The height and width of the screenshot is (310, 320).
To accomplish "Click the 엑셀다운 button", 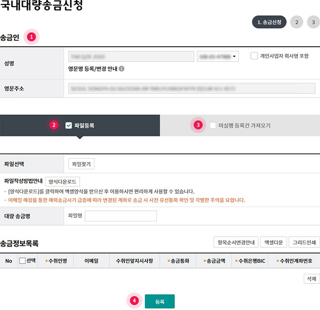I will pos(273,243).
